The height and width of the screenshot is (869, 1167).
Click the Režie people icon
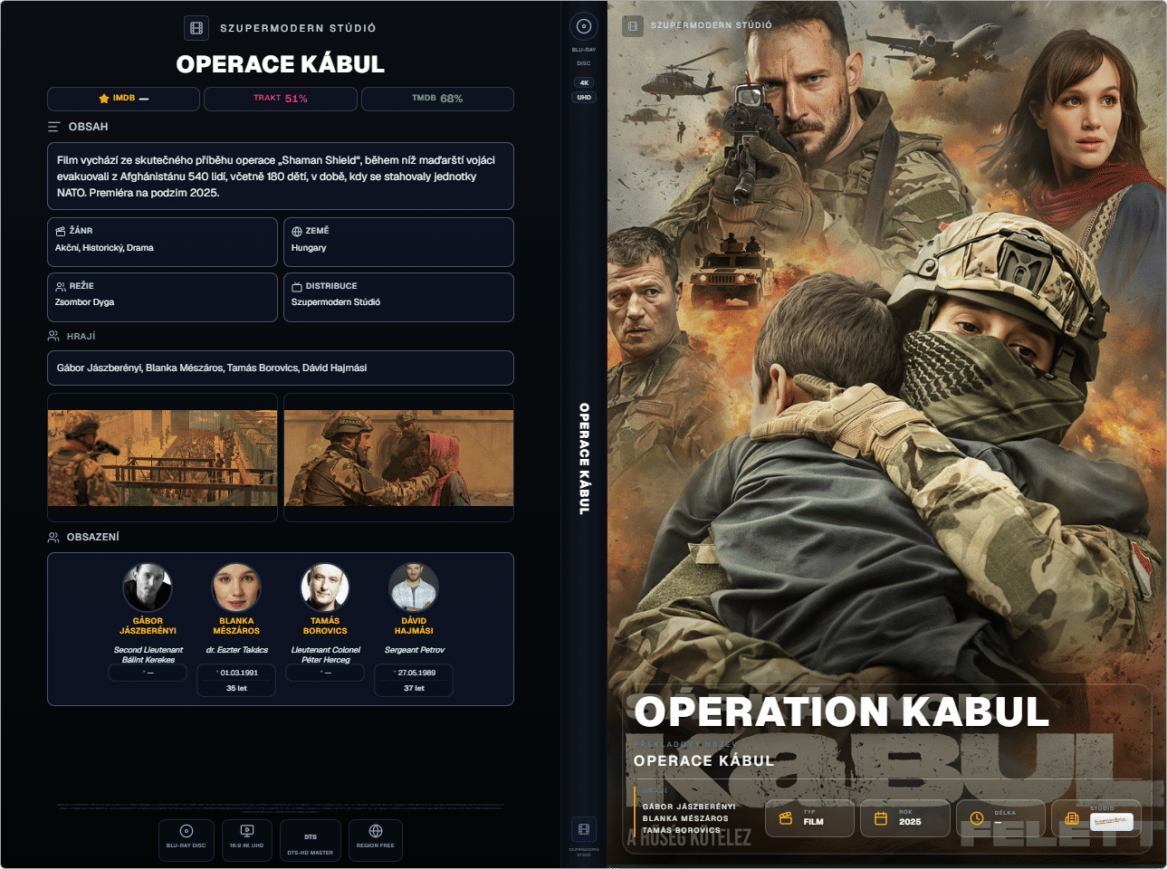[x=61, y=286]
